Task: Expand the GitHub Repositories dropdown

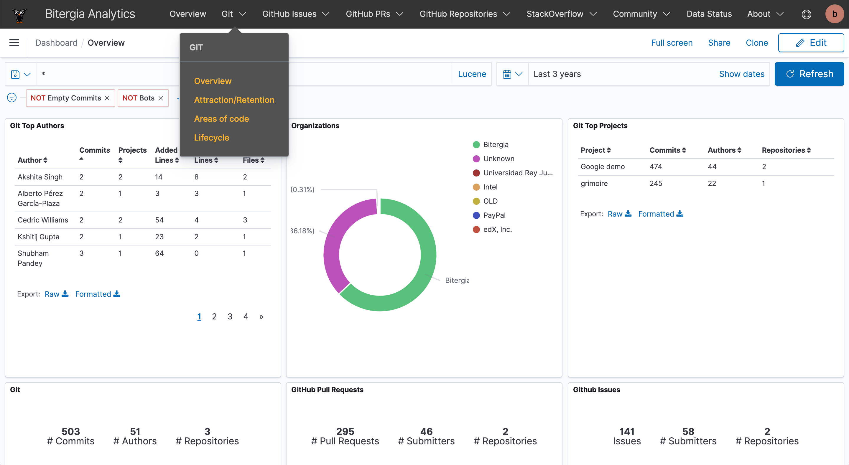Action: coord(465,14)
